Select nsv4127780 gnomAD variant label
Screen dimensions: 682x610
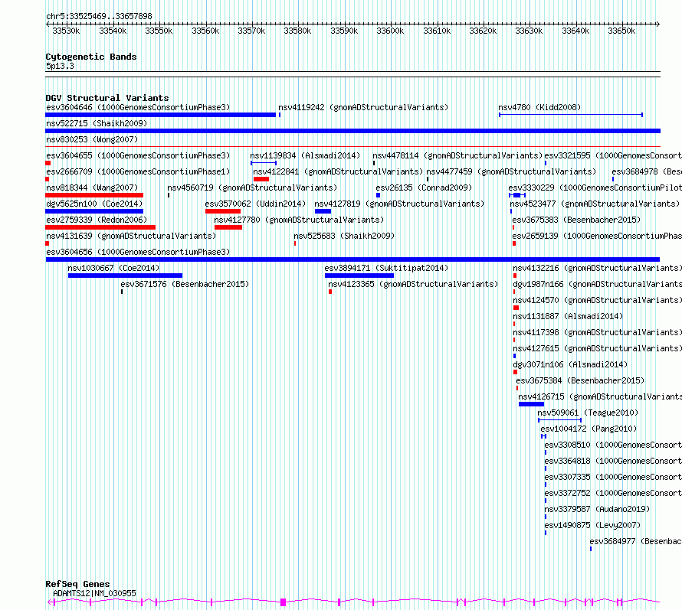coord(299,220)
